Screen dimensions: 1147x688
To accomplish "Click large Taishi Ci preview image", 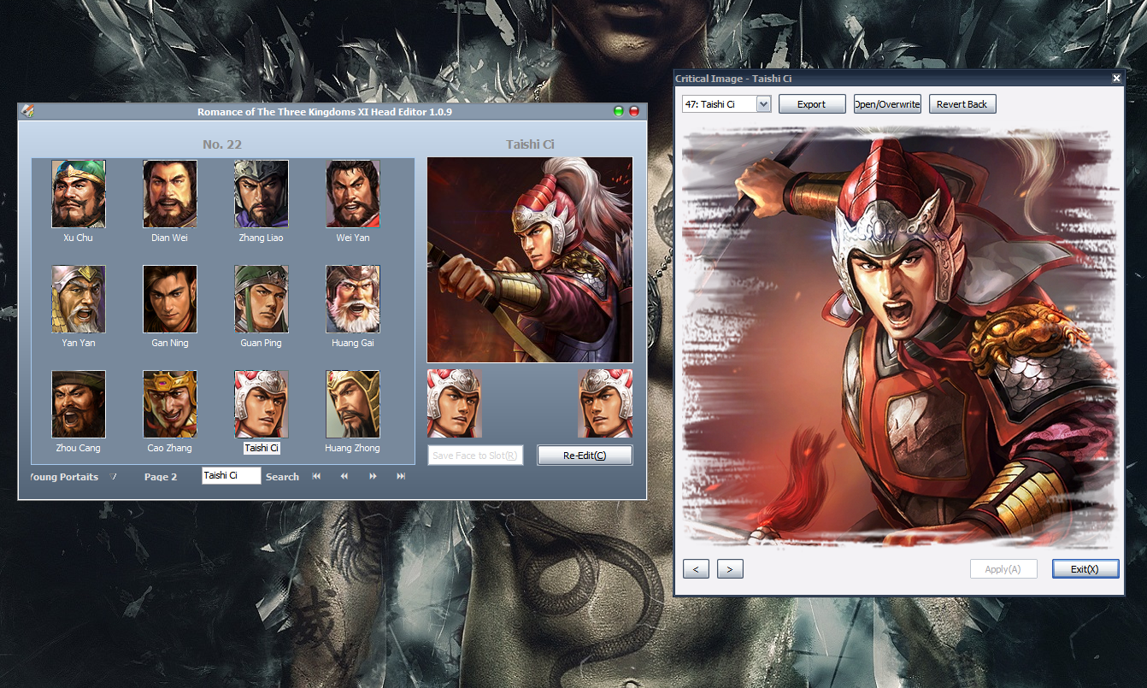I will [x=530, y=260].
